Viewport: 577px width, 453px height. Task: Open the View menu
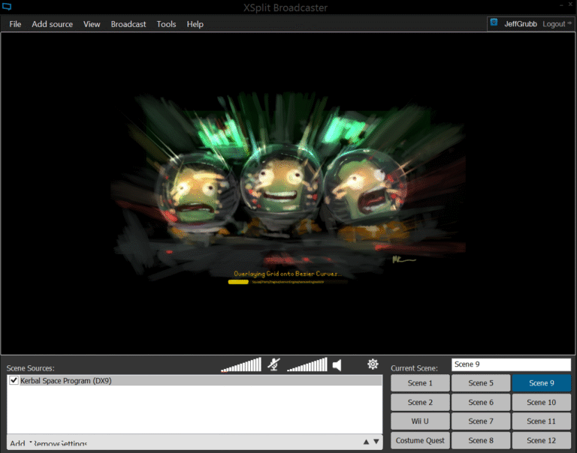tap(92, 24)
